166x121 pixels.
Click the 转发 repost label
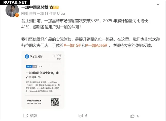tap(34, 116)
